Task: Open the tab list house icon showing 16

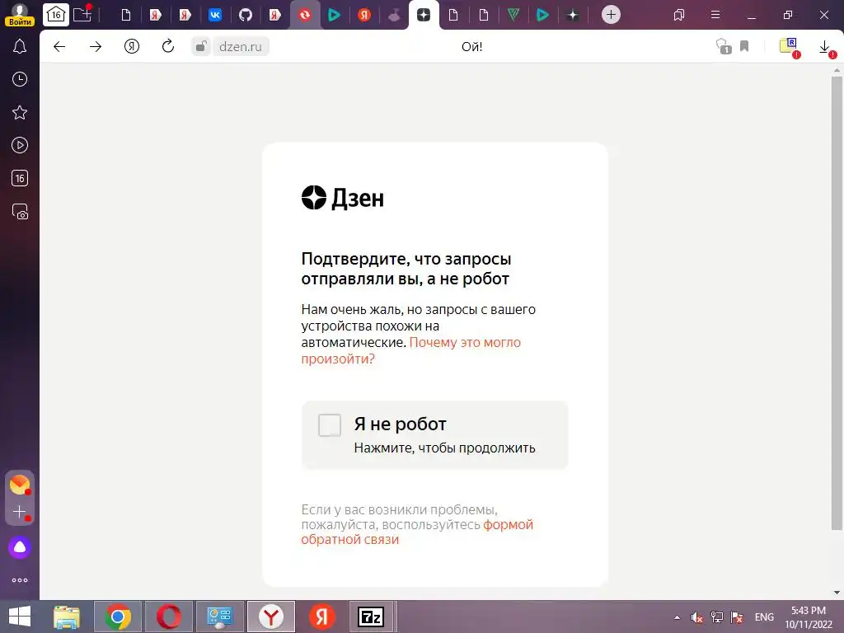Action: 56,15
